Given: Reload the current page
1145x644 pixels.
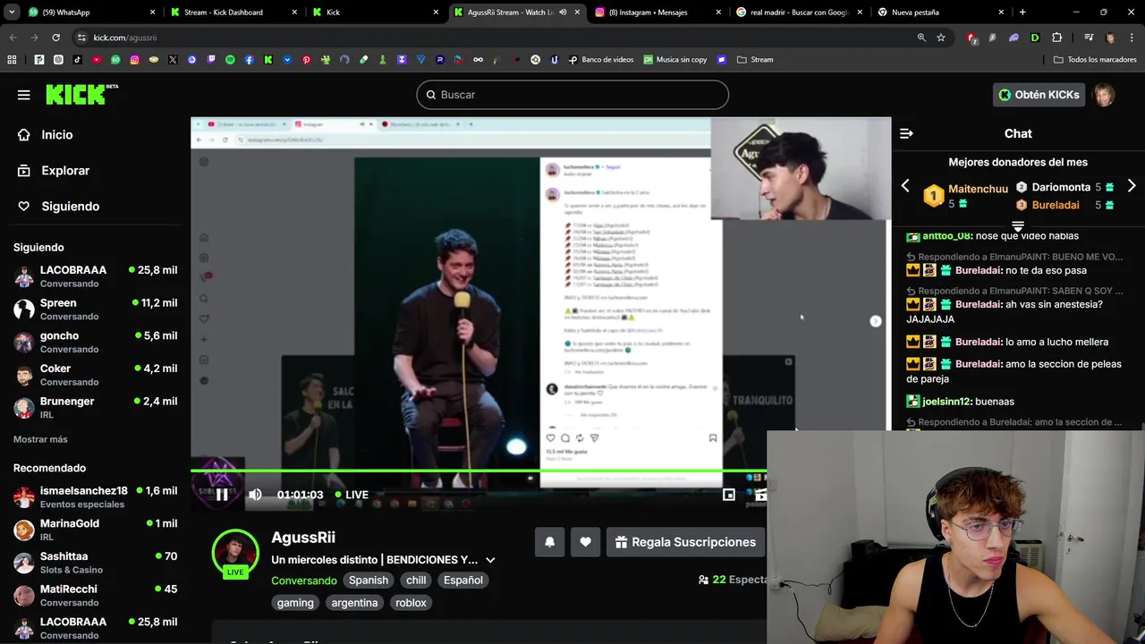Looking at the screenshot, I should [55, 38].
